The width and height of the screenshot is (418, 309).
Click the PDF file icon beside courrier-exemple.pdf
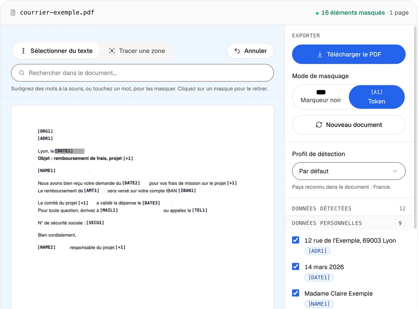(x=13, y=13)
